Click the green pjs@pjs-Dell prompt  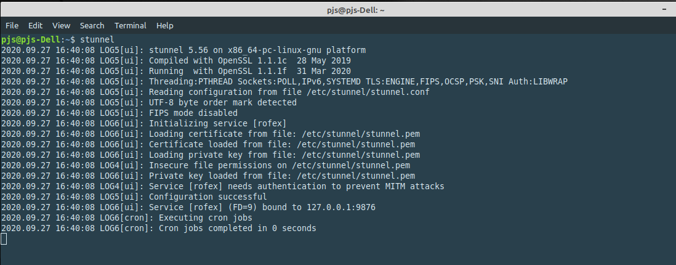(33, 39)
